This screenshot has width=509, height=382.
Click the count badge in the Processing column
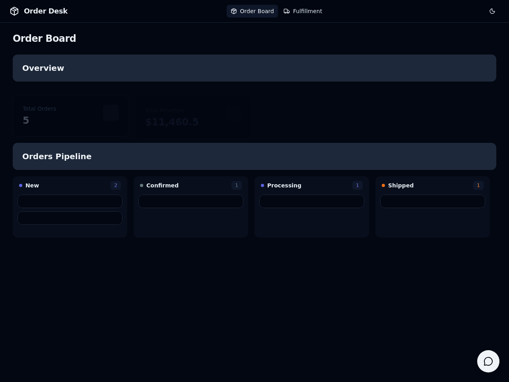(357, 185)
